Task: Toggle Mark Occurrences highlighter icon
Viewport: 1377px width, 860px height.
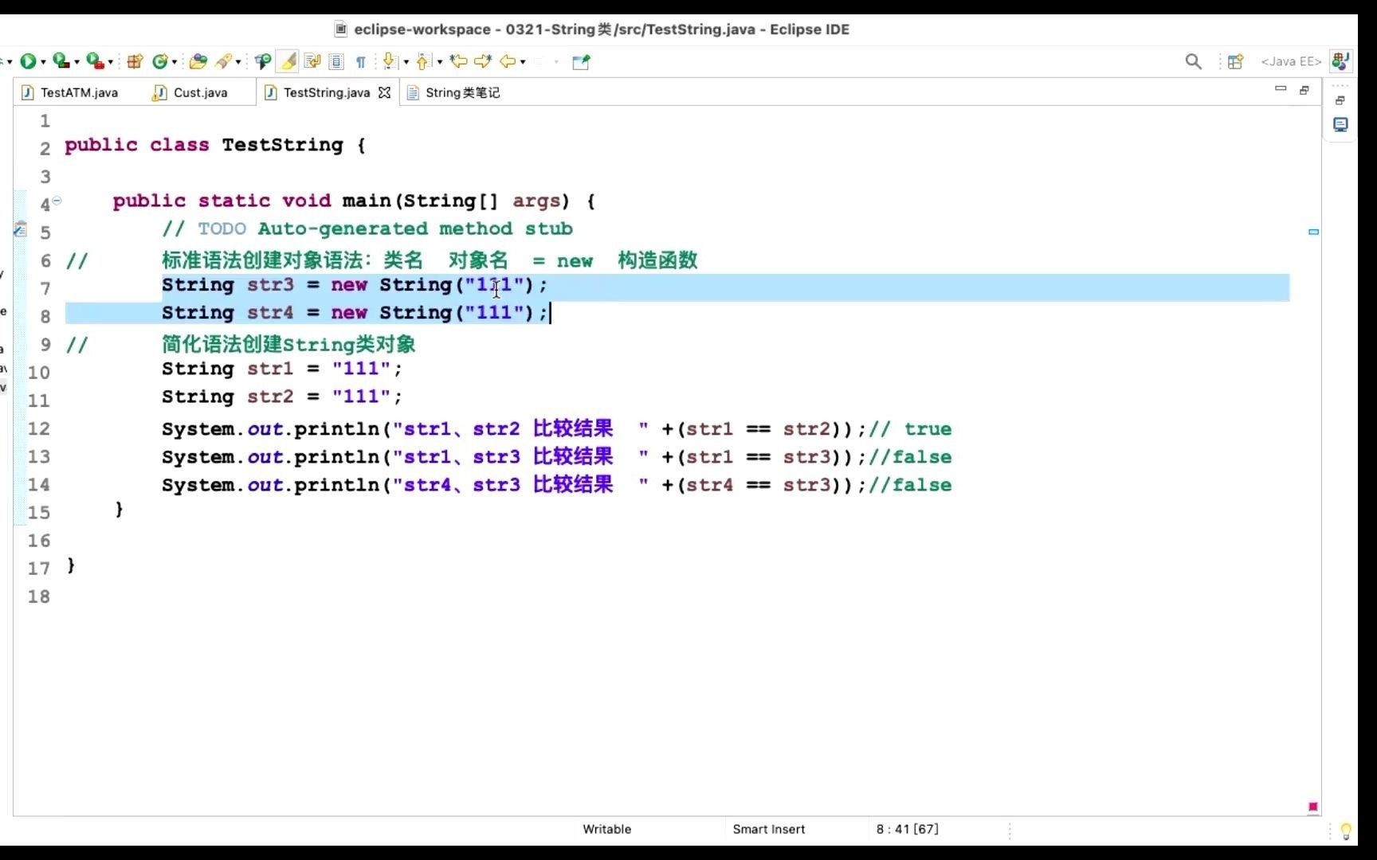Action: pos(288,61)
